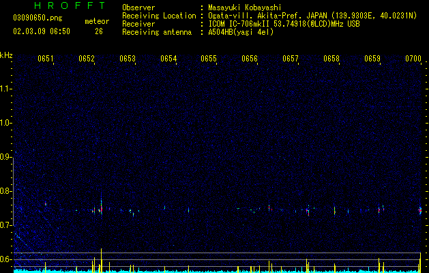Click the 0652 time marker
The width and height of the screenshot is (429, 273).
(x=87, y=59)
